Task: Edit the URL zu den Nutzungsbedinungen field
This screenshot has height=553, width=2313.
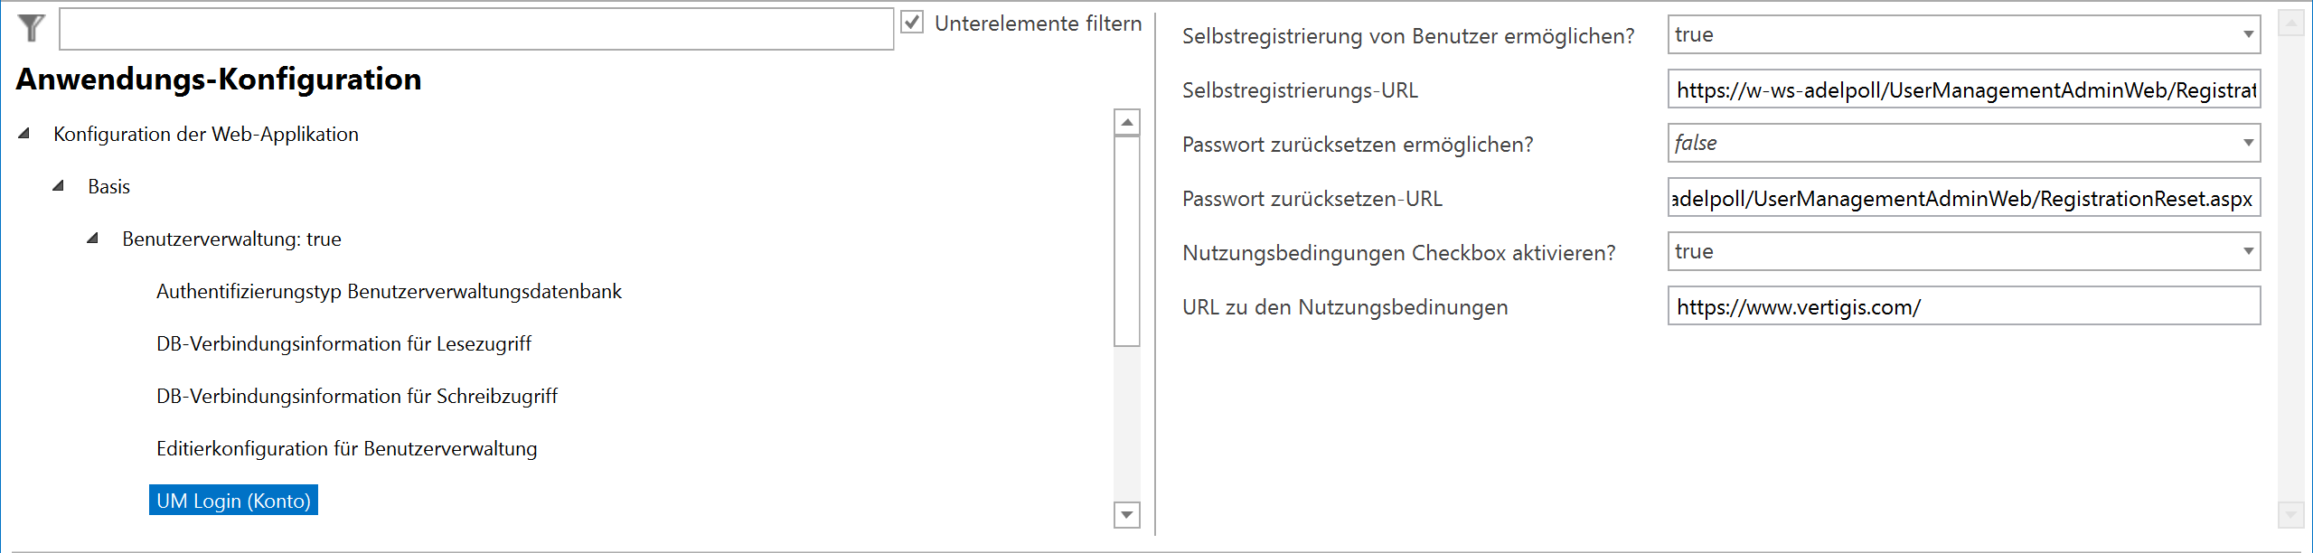Action: 1961,306
